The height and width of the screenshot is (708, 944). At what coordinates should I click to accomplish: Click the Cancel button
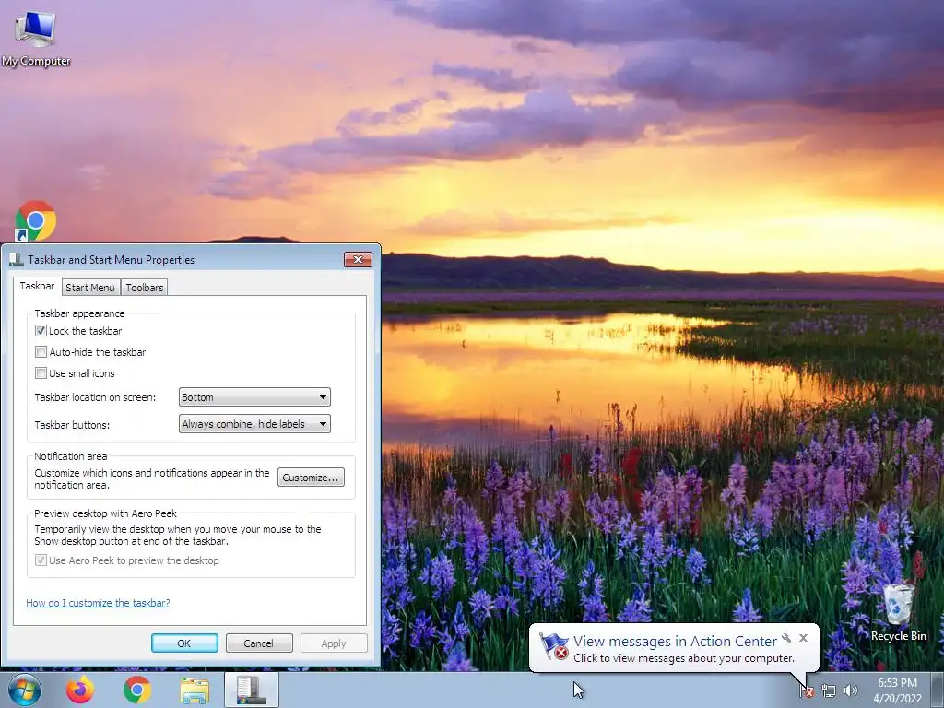[259, 643]
